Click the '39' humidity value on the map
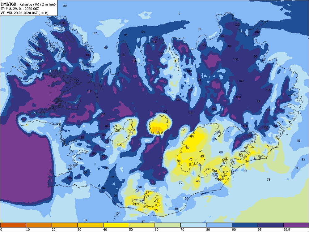Screen dimensions: 309x232 (188, 148)
